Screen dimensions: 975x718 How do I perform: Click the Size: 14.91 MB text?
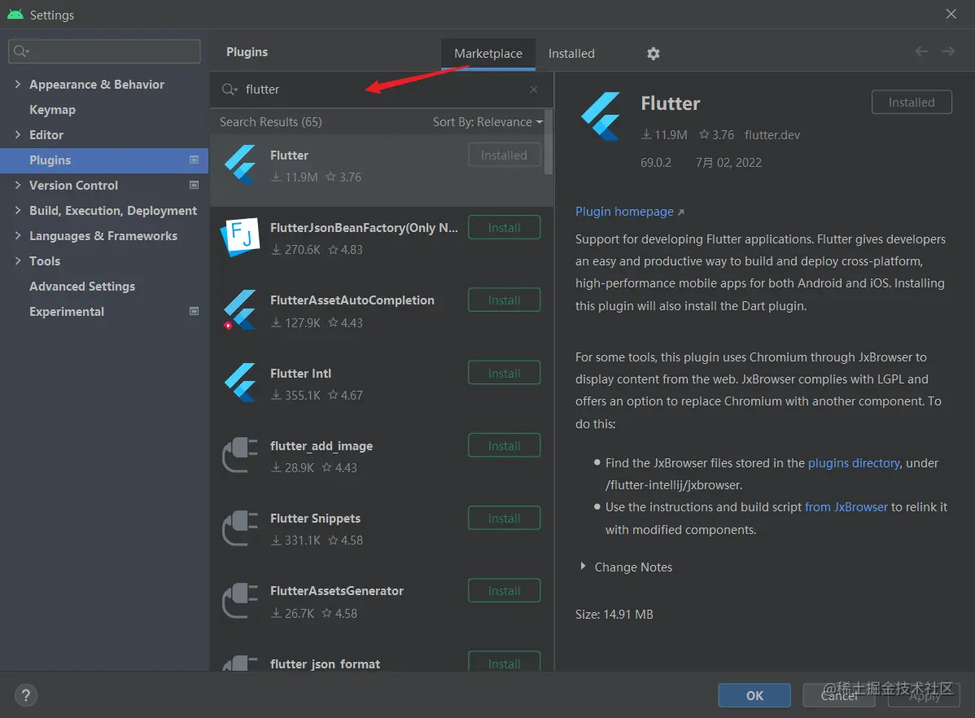[x=614, y=614]
